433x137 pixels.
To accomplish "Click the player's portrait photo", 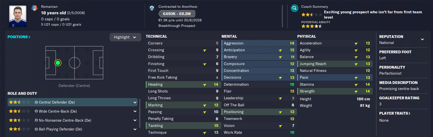I will tap(18, 16).
